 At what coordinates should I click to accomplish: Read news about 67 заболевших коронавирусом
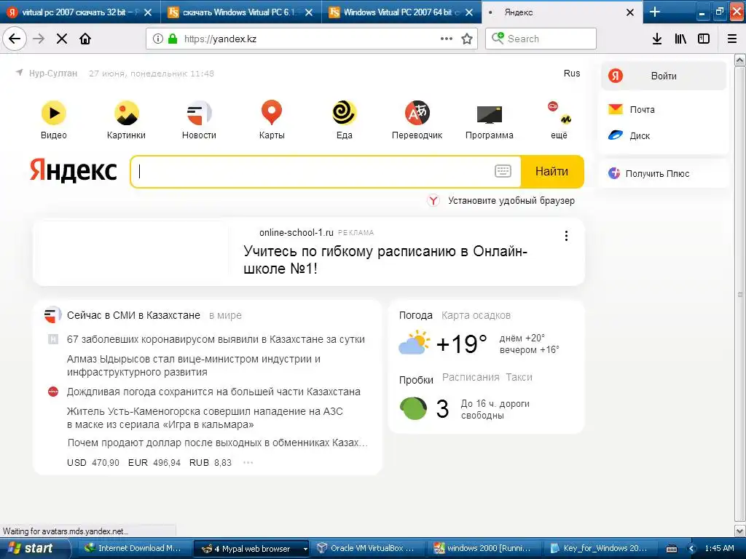216,339
